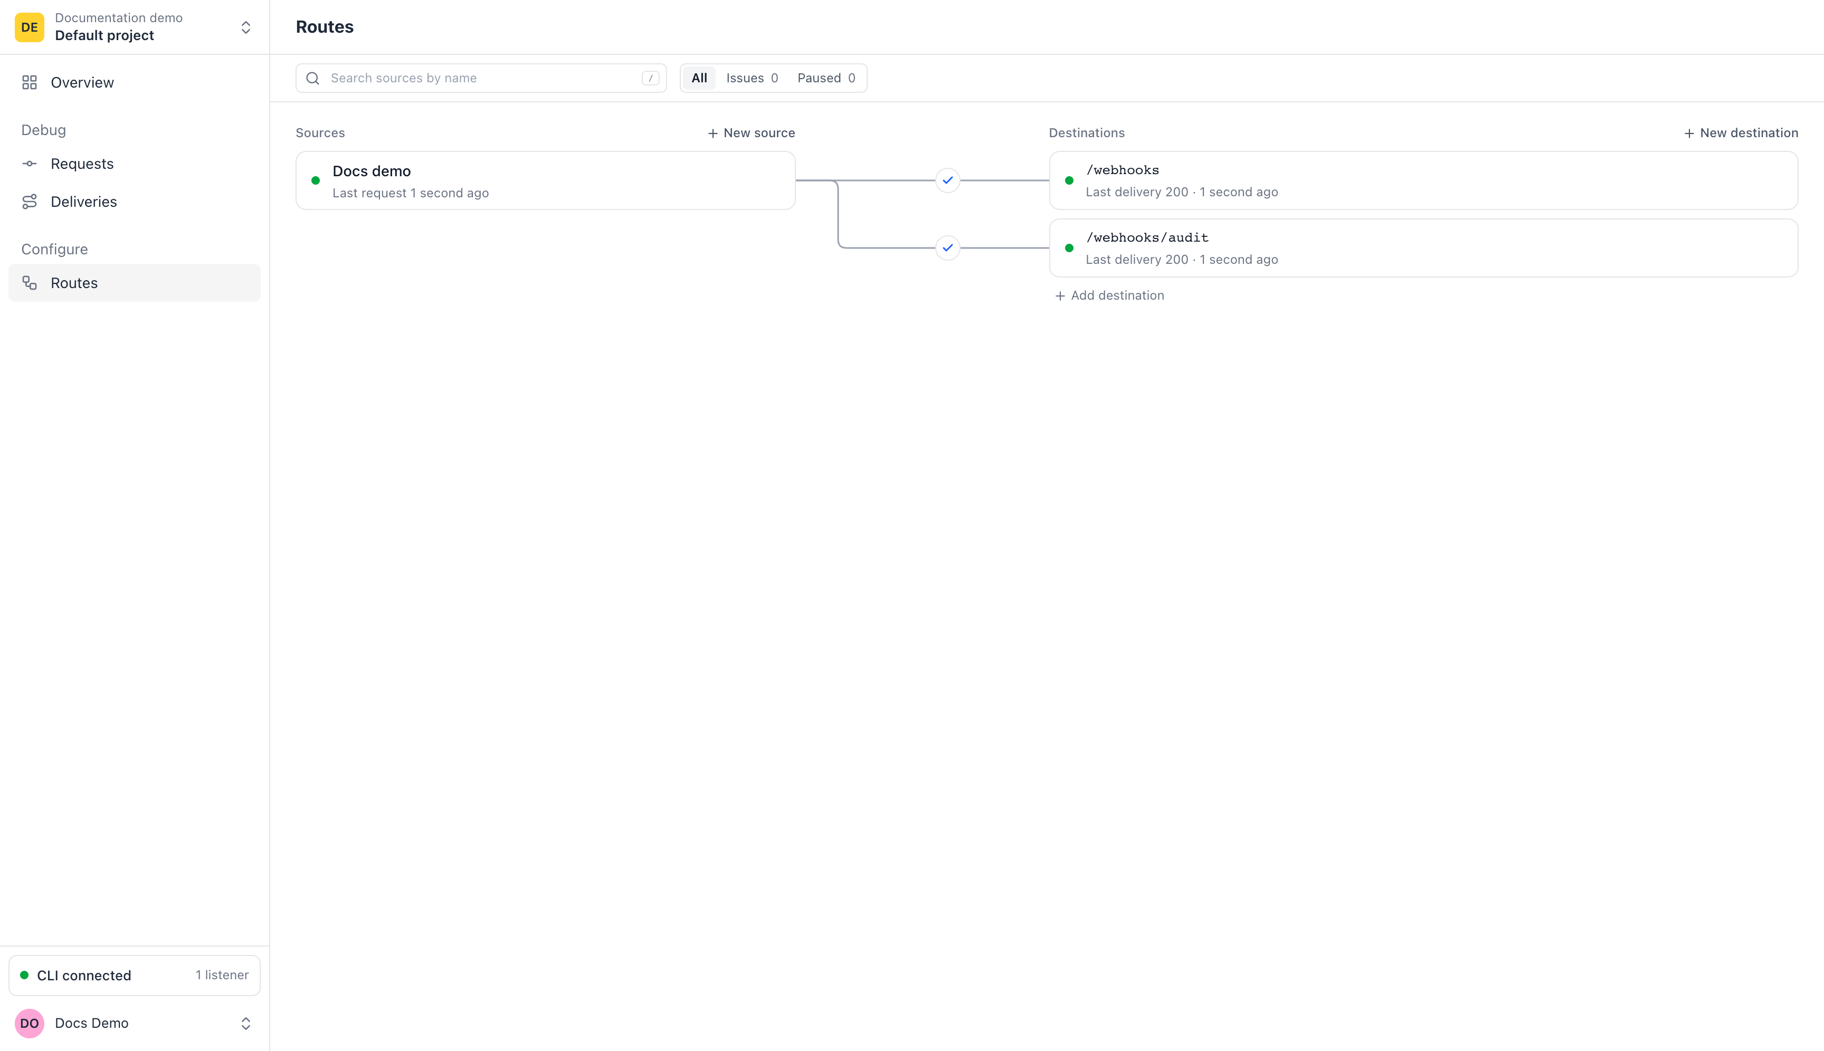1824x1051 pixels.
Task: Click the pink DO user avatar
Action: [x=30, y=1024]
